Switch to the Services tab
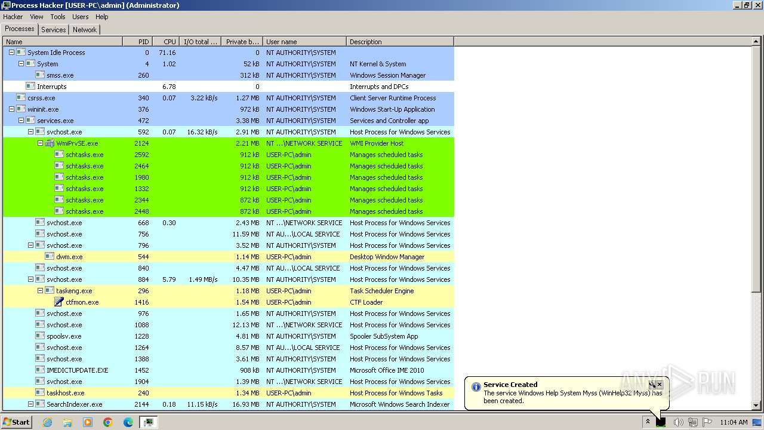This screenshot has height=430, width=764. coord(54,29)
